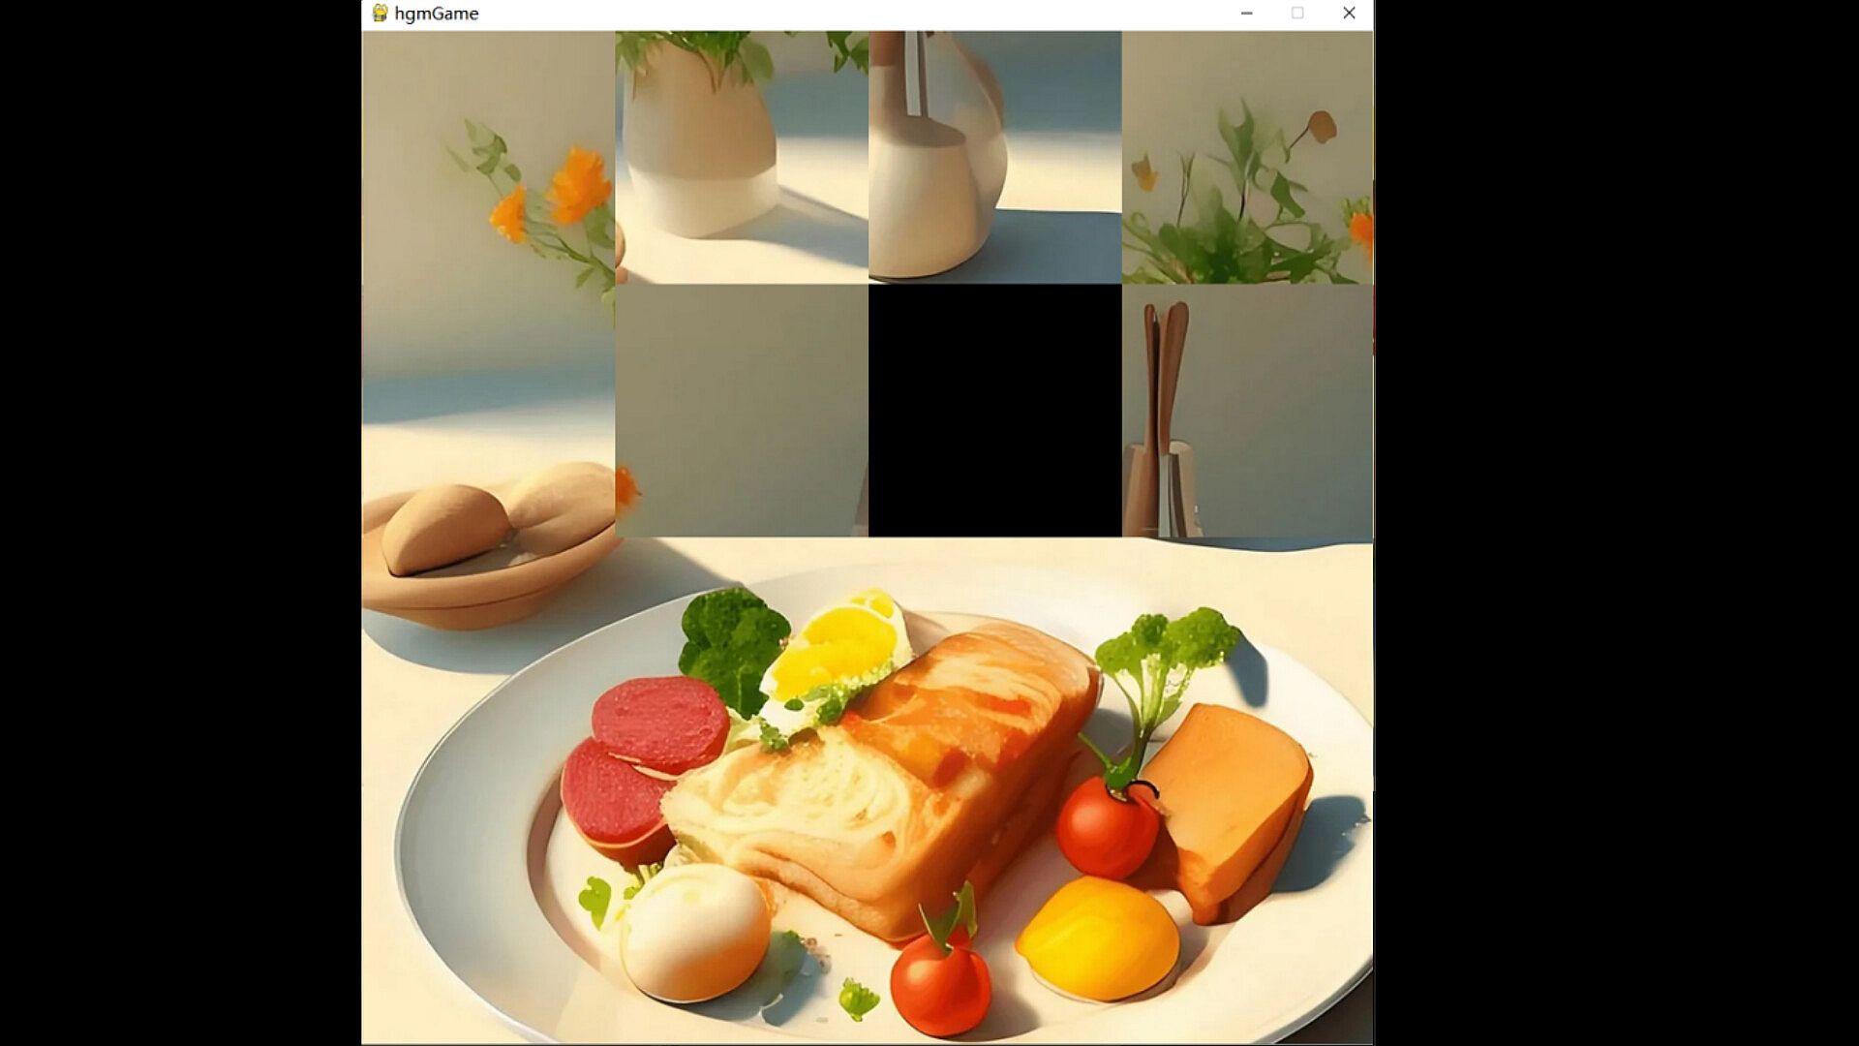Close the hgmGame window
Image resolution: width=1859 pixels, height=1046 pixels.
1348,14
